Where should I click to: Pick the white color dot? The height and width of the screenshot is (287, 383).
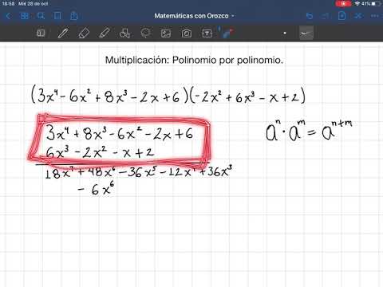pyautogui.click(x=285, y=33)
